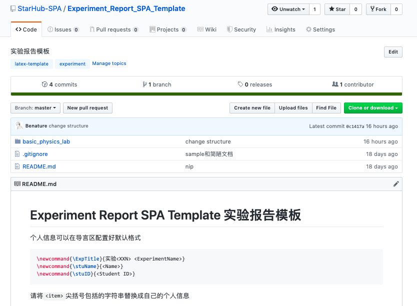Click the pencil icon to edit README
This screenshot has height=306, width=417.
(396, 184)
